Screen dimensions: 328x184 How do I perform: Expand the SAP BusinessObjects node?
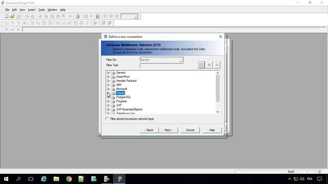click(x=108, y=109)
